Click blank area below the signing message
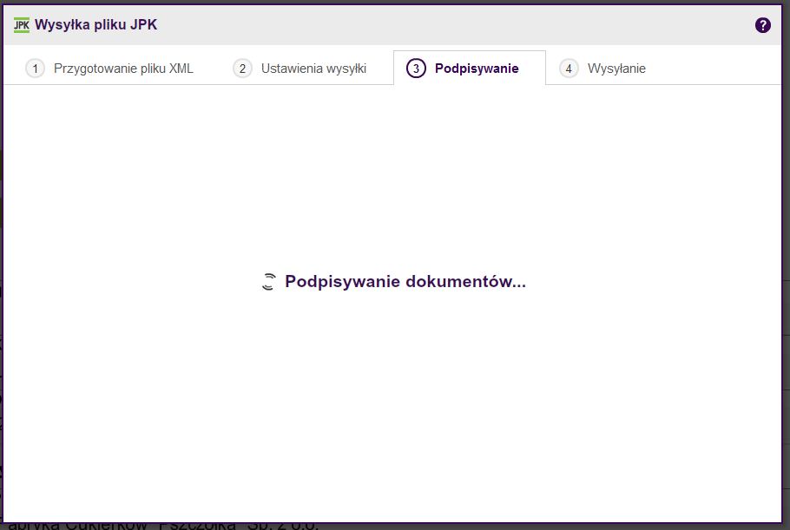This screenshot has height=530, width=790. click(x=391, y=399)
